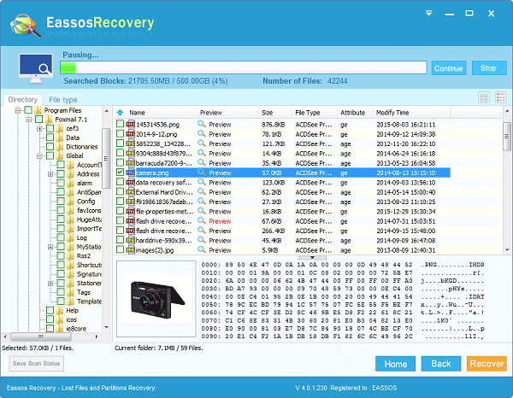Sort by the File Type column header
Image resolution: width=513 pixels, height=398 pixels.
(x=314, y=113)
